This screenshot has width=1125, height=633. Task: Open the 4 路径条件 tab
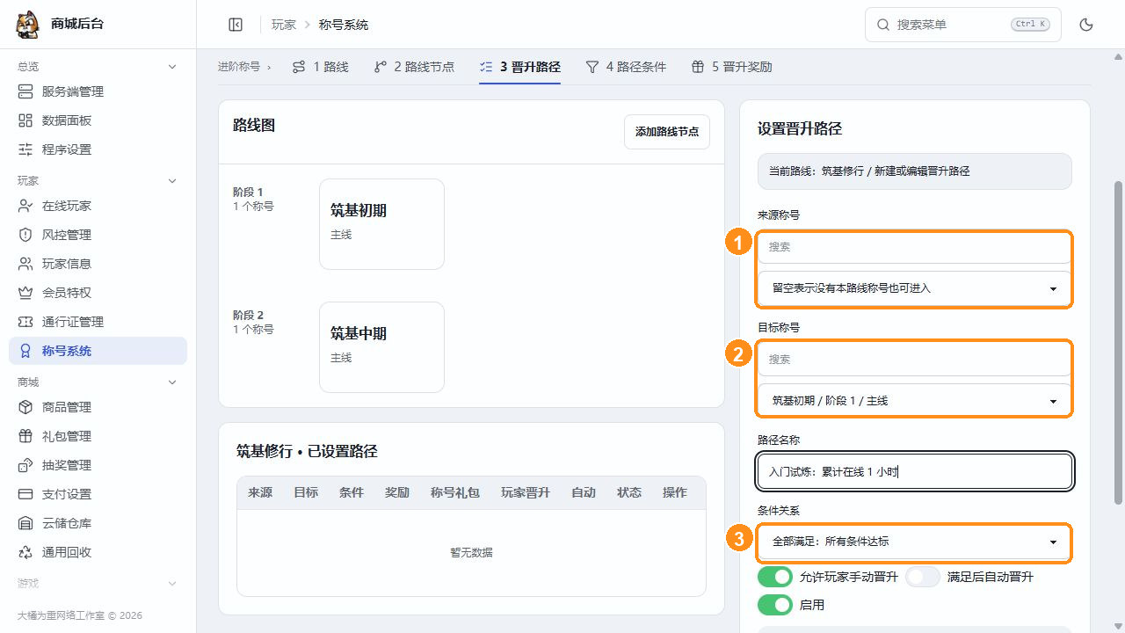tap(626, 67)
